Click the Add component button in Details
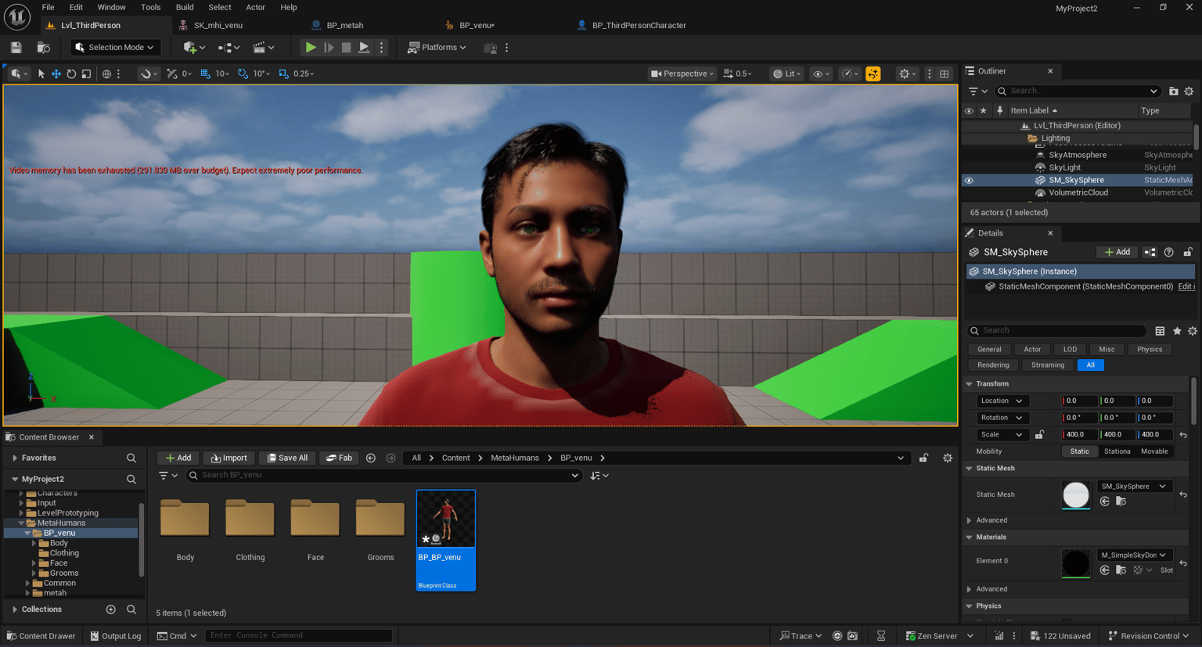1202x647 pixels. (1117, 252)
